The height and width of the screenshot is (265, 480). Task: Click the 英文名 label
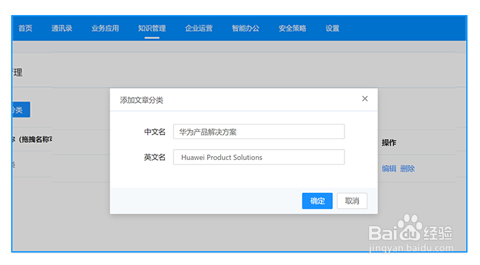pos(155,157)
